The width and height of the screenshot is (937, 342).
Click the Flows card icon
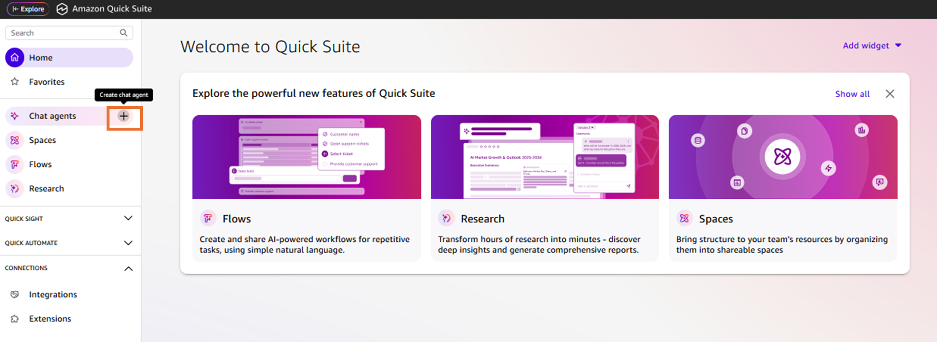coord(208,218)
